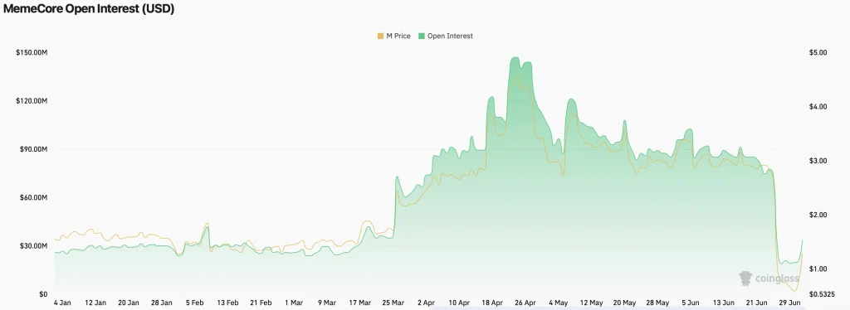Click the green Open Interest color swatch

click(x=421, y=36)
